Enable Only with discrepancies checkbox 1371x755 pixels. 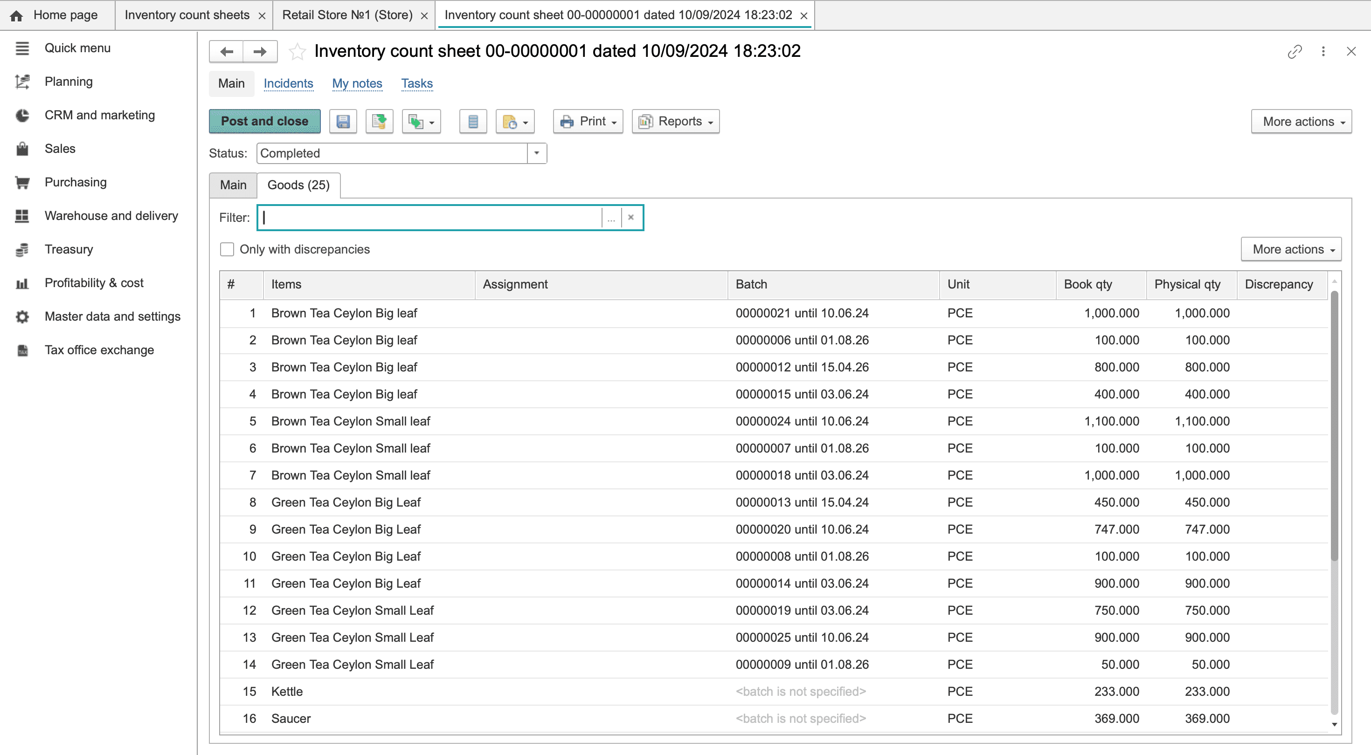point(227,249)
